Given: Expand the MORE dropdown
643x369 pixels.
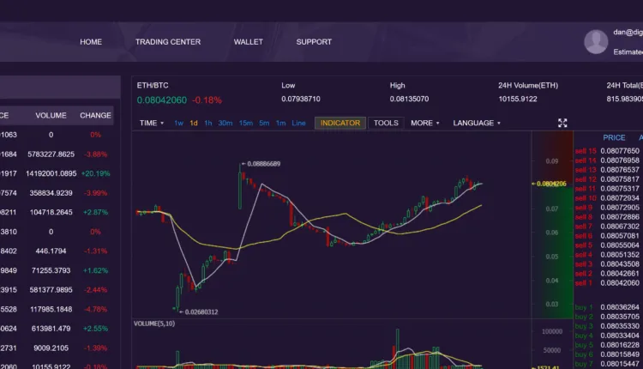Looking at the screenshot, I should pos(425,123).
